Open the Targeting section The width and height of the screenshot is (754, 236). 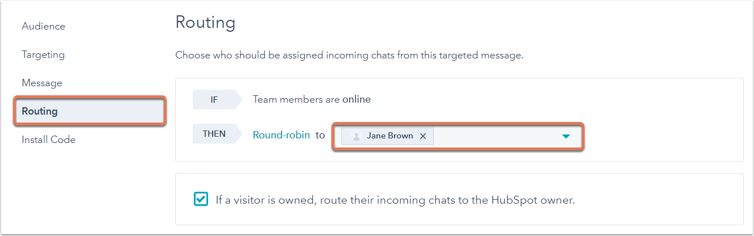coord(43,54)
